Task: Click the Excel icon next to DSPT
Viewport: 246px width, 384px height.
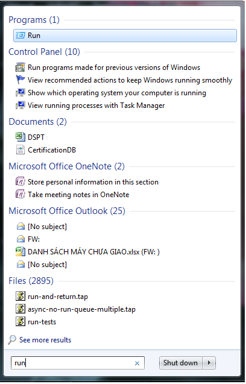Action: [20, 137]
